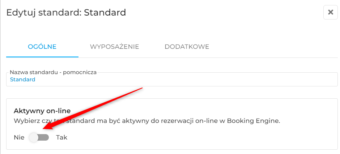Select the Nie label beside the switch
This screenshot has width=340, height=154.
[19, 137]
